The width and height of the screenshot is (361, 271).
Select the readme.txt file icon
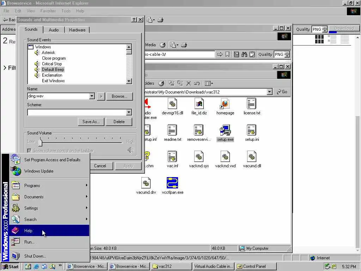coord(172,130)
